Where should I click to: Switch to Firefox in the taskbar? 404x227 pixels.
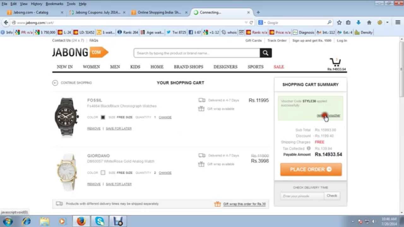[81, 221]
